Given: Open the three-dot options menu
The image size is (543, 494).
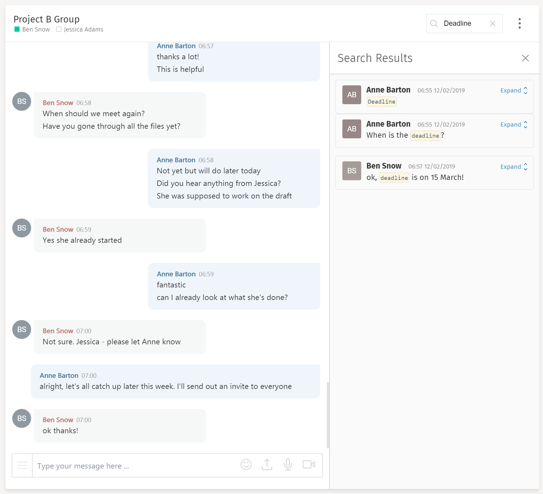Looking at the screenshot, I should (x=520, y=23).
